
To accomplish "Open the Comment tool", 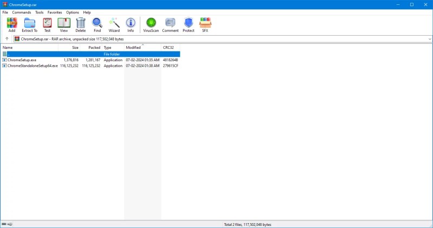I will coord(170,23).
